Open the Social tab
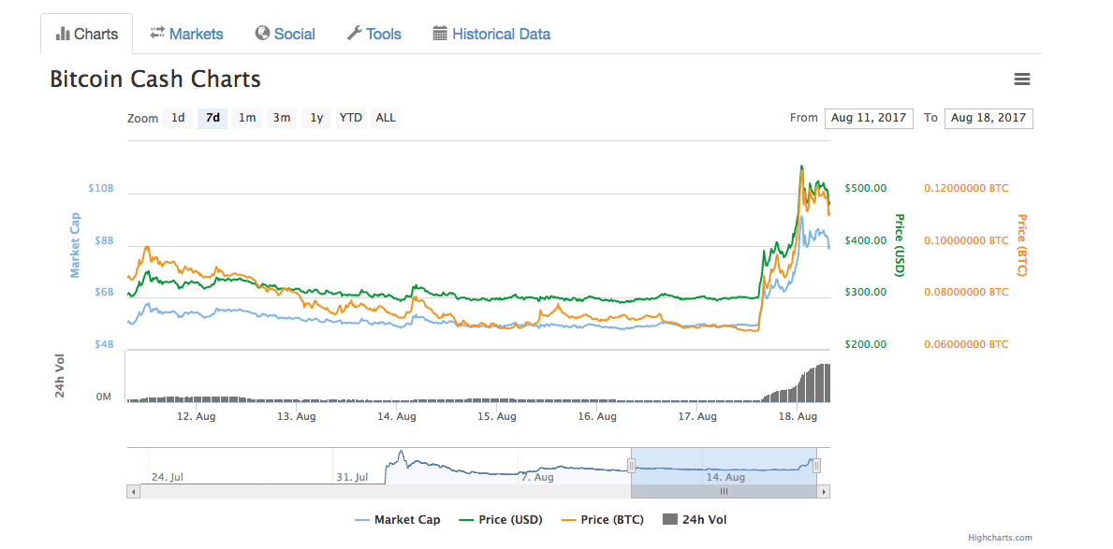The width and height of the screenshot is (1113, 549). click(286, 34)
